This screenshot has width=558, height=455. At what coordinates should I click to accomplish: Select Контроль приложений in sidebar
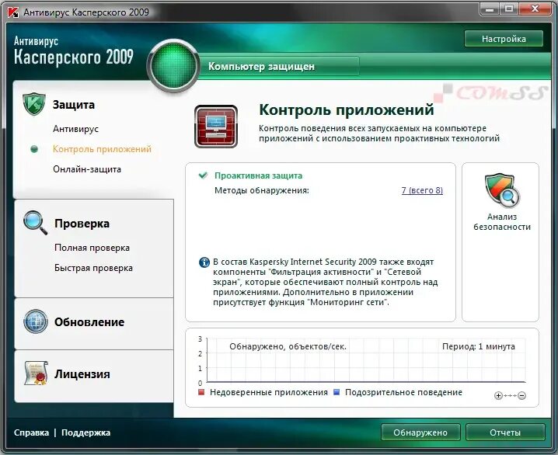point(102,149)
